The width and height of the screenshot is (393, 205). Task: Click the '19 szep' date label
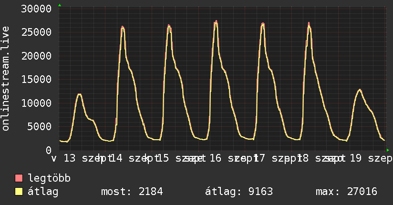click(x=371, y=158)
